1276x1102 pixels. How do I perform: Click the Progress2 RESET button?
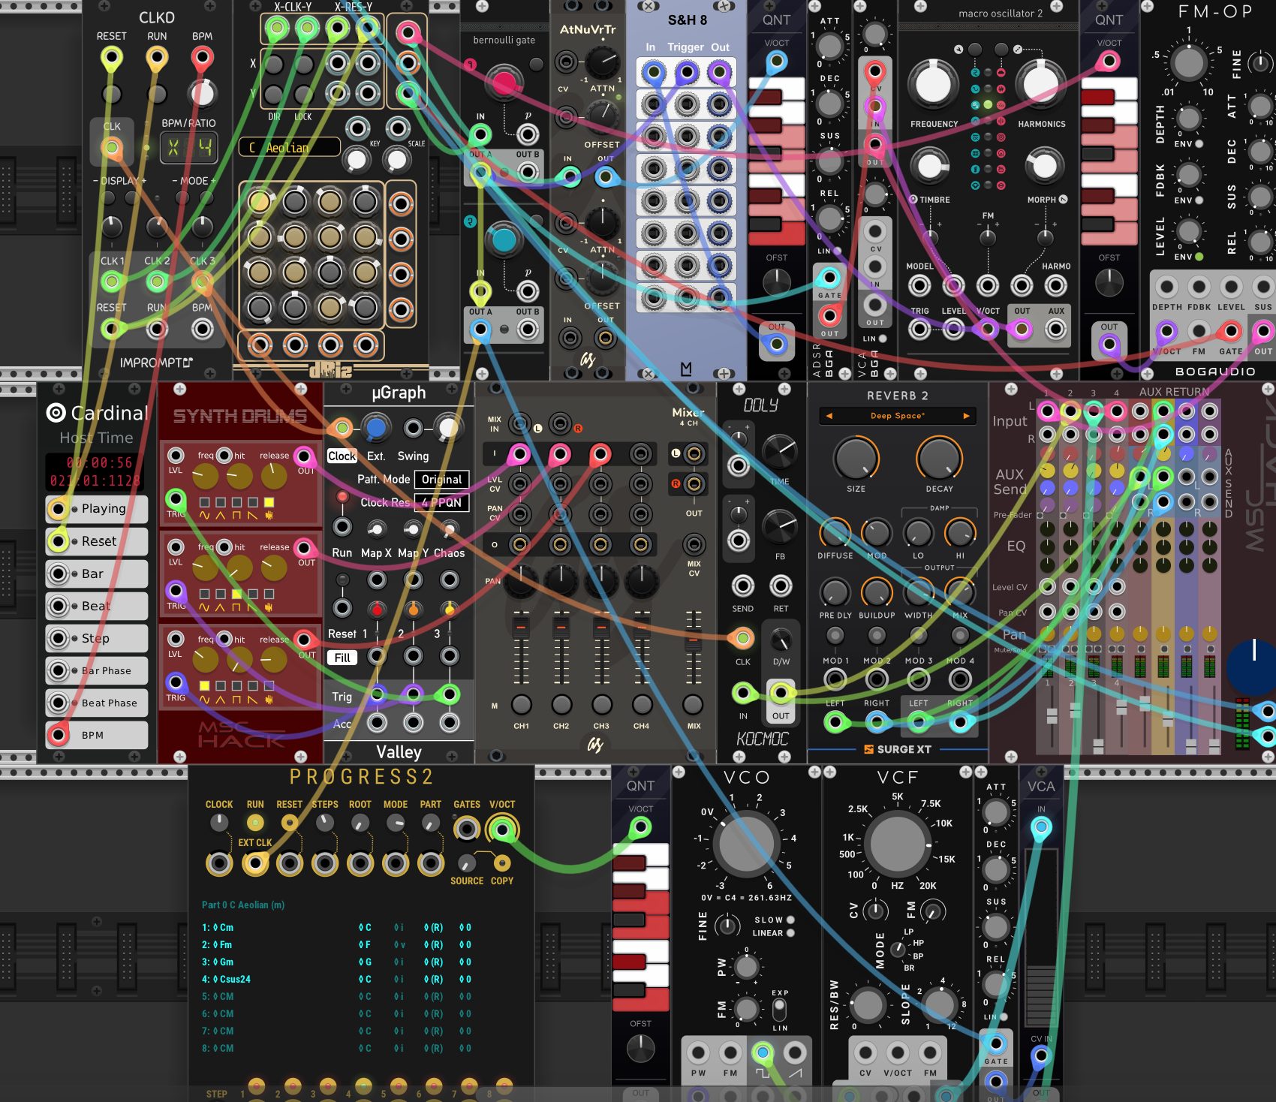pyautogui.click(x=290, y=823)
